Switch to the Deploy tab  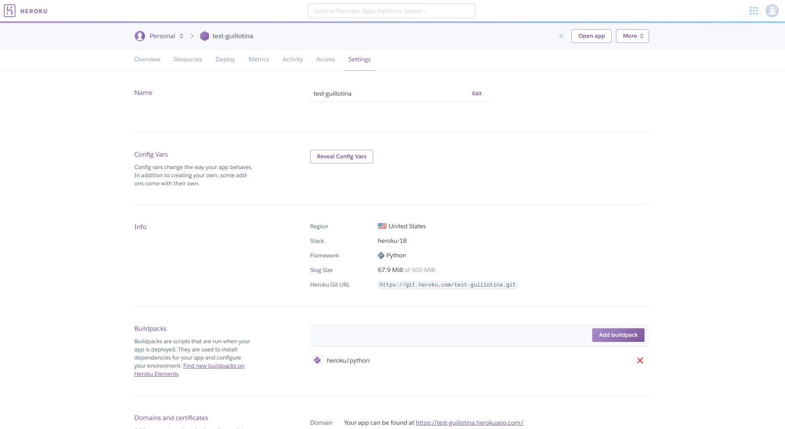pyautogui.click(x=225, y=59)
